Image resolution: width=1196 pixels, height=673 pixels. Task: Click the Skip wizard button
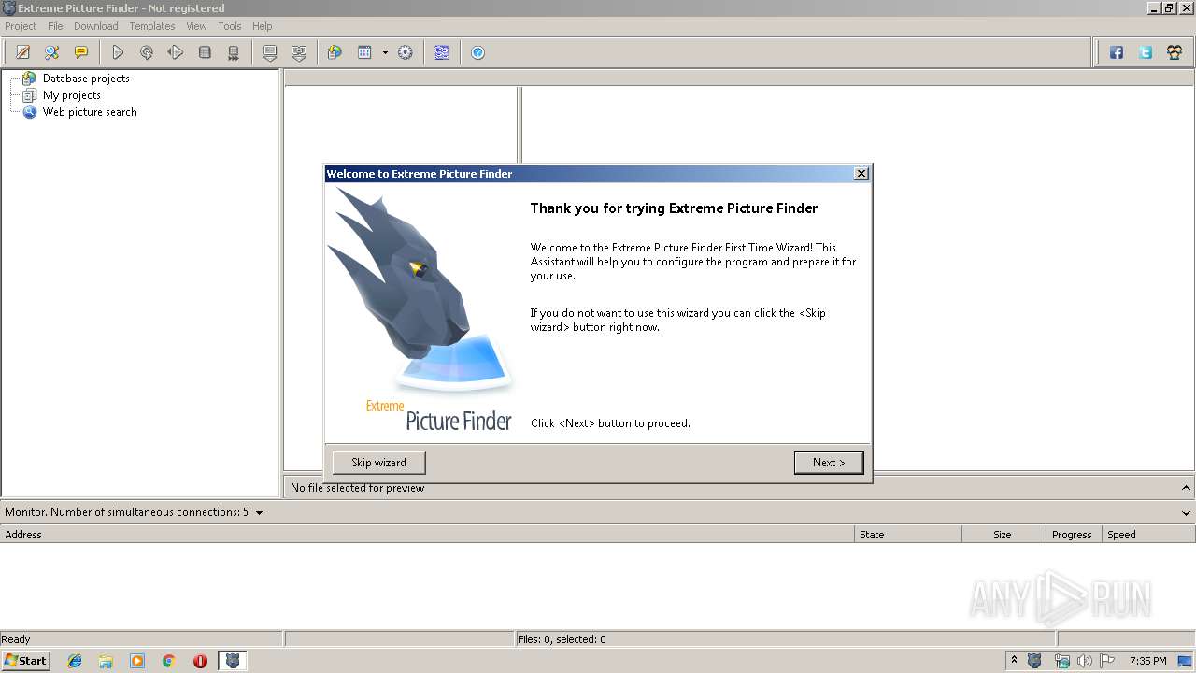[x=378, y=463]
